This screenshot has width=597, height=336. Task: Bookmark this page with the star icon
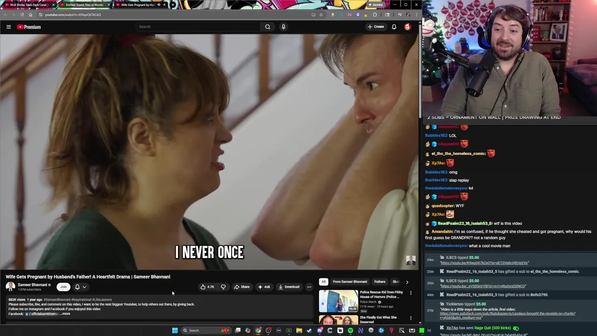click(x=321, y=14)
